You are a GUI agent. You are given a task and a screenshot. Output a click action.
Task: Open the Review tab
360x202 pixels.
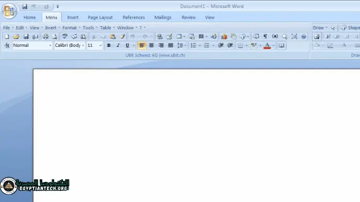[188, 18]
